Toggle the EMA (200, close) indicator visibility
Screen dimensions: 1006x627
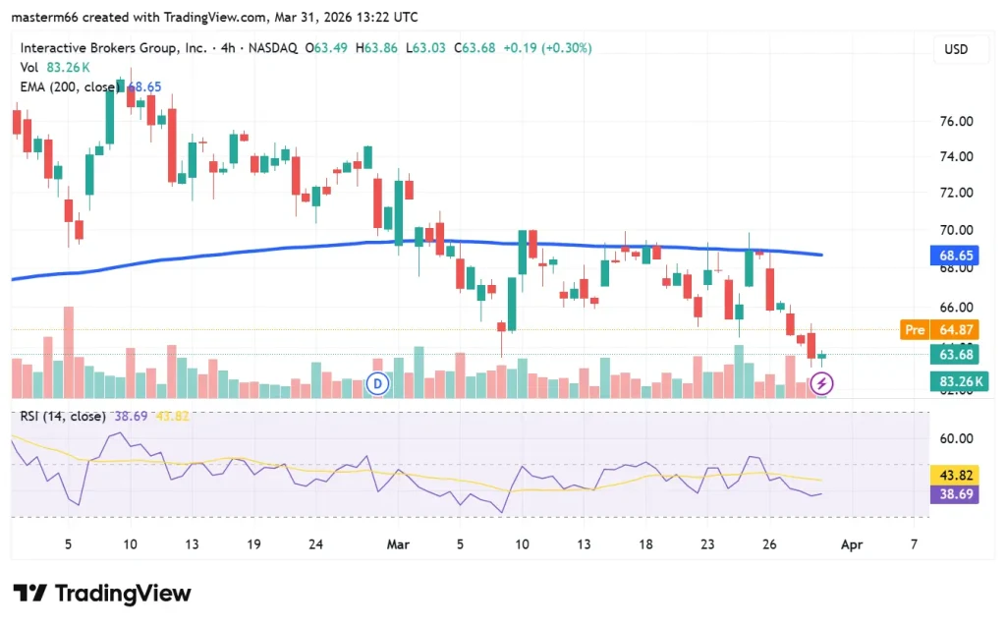pyautogui.click(x=72, y=87)
